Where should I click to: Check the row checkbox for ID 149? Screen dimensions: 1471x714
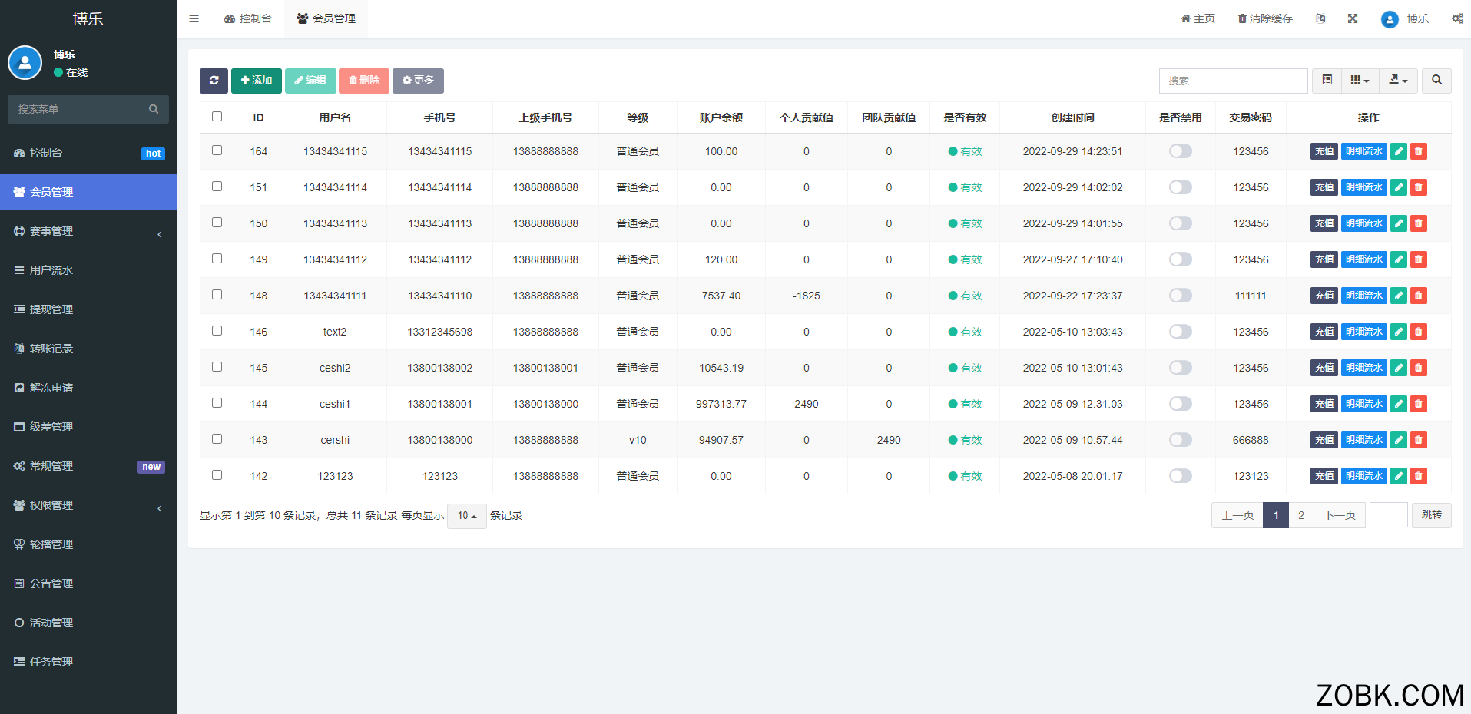(x=217, y=259)
